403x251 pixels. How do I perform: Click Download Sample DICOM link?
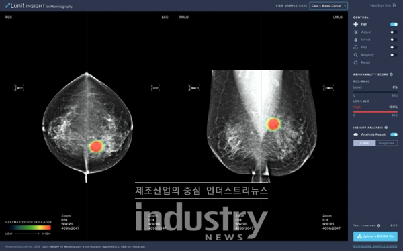tap(375, 246)
